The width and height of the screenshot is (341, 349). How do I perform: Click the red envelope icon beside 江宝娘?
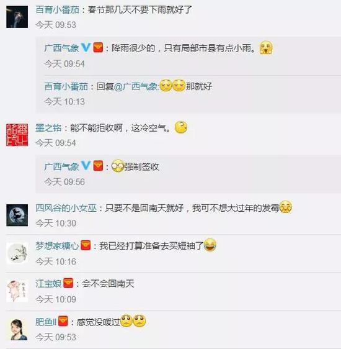tap(68, 283)
